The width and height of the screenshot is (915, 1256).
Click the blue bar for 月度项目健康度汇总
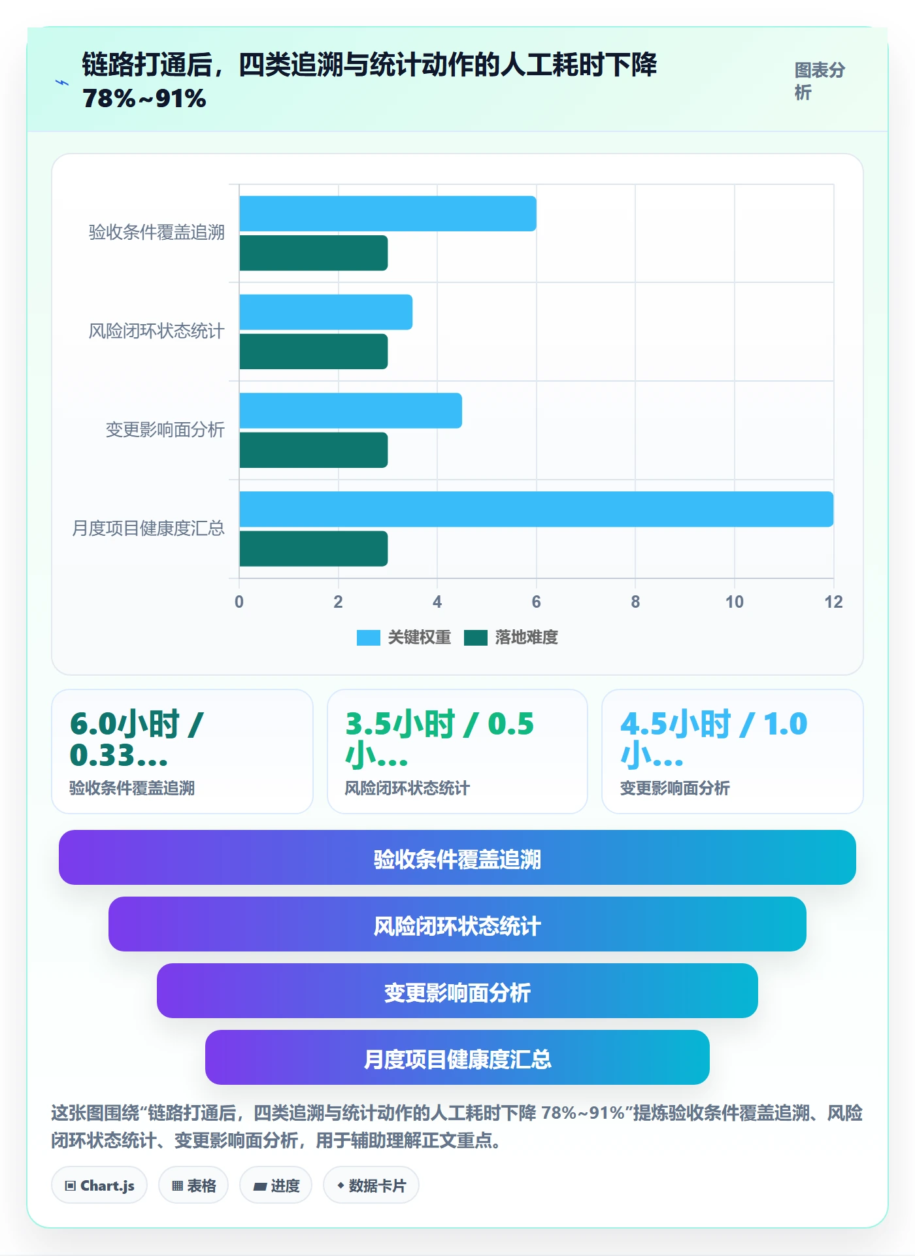tap(536, 509)
